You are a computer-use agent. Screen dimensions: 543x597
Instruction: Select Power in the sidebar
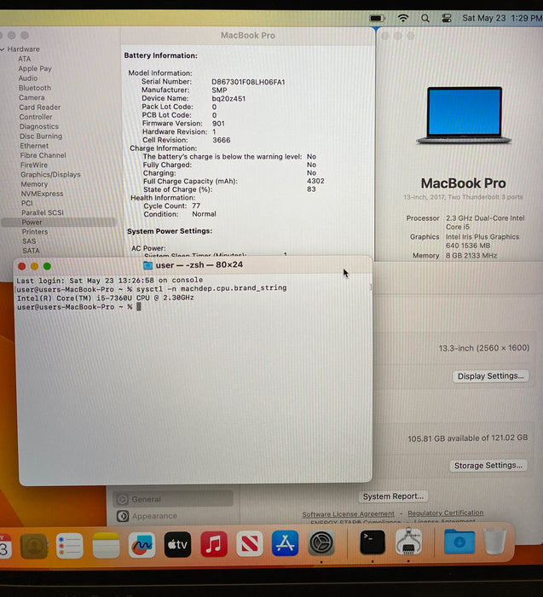click(59, 223)
